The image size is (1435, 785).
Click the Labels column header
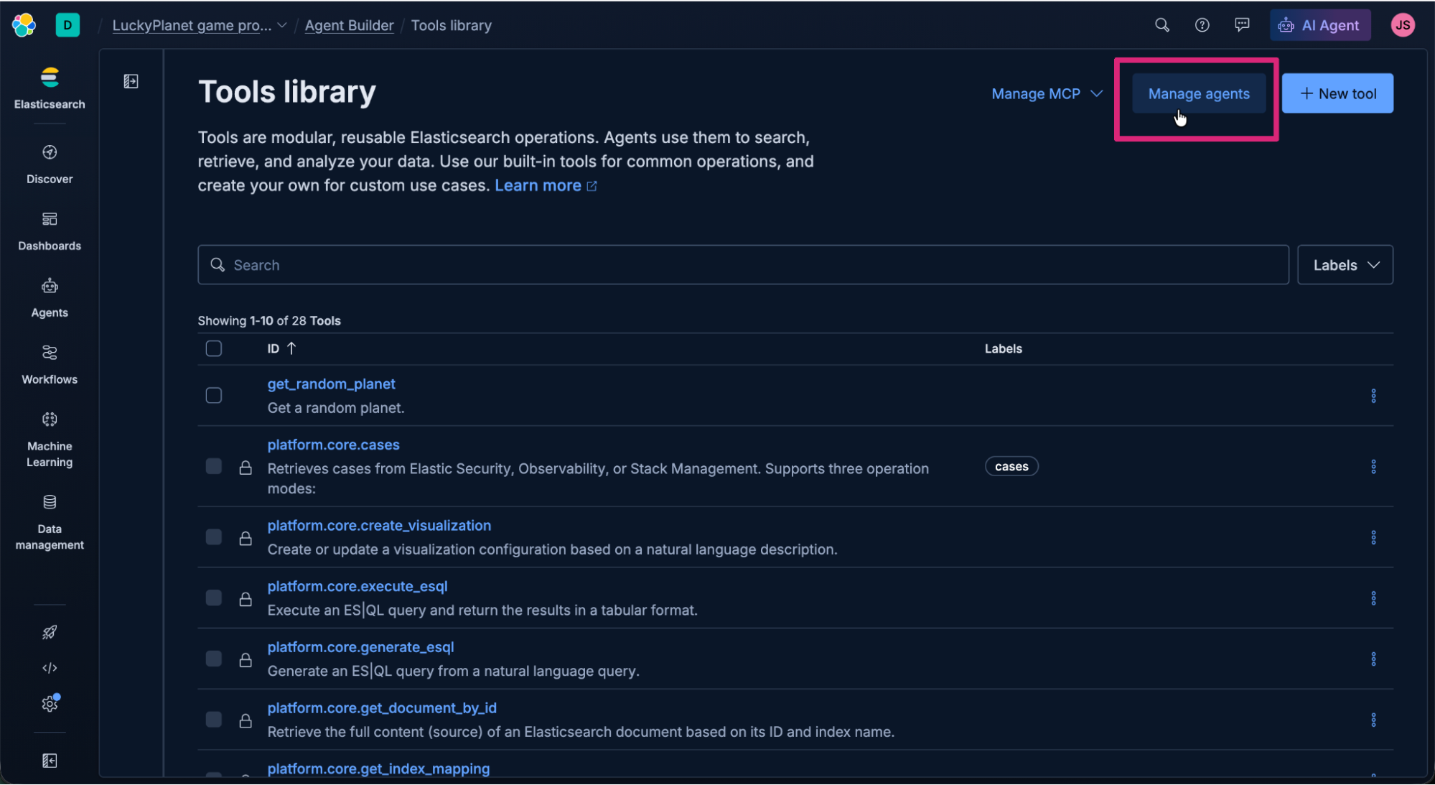[1003, 349]
